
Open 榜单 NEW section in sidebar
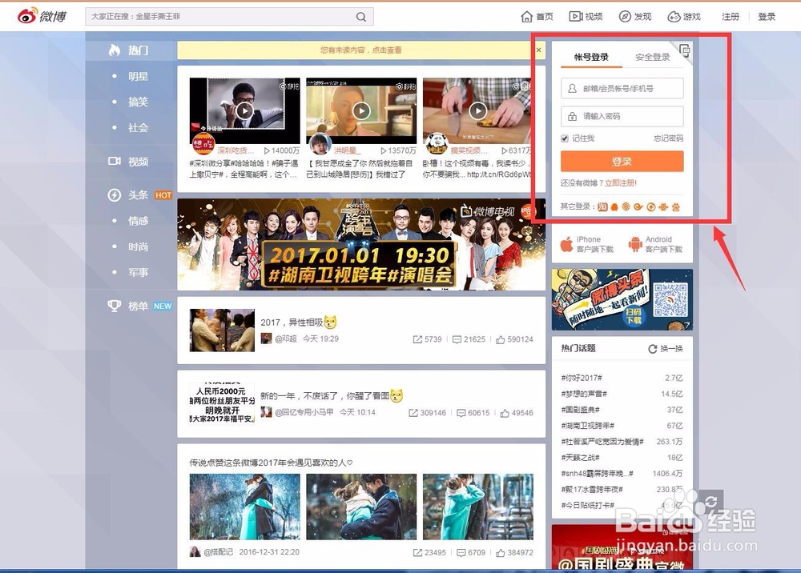click(x=139, y=307)
